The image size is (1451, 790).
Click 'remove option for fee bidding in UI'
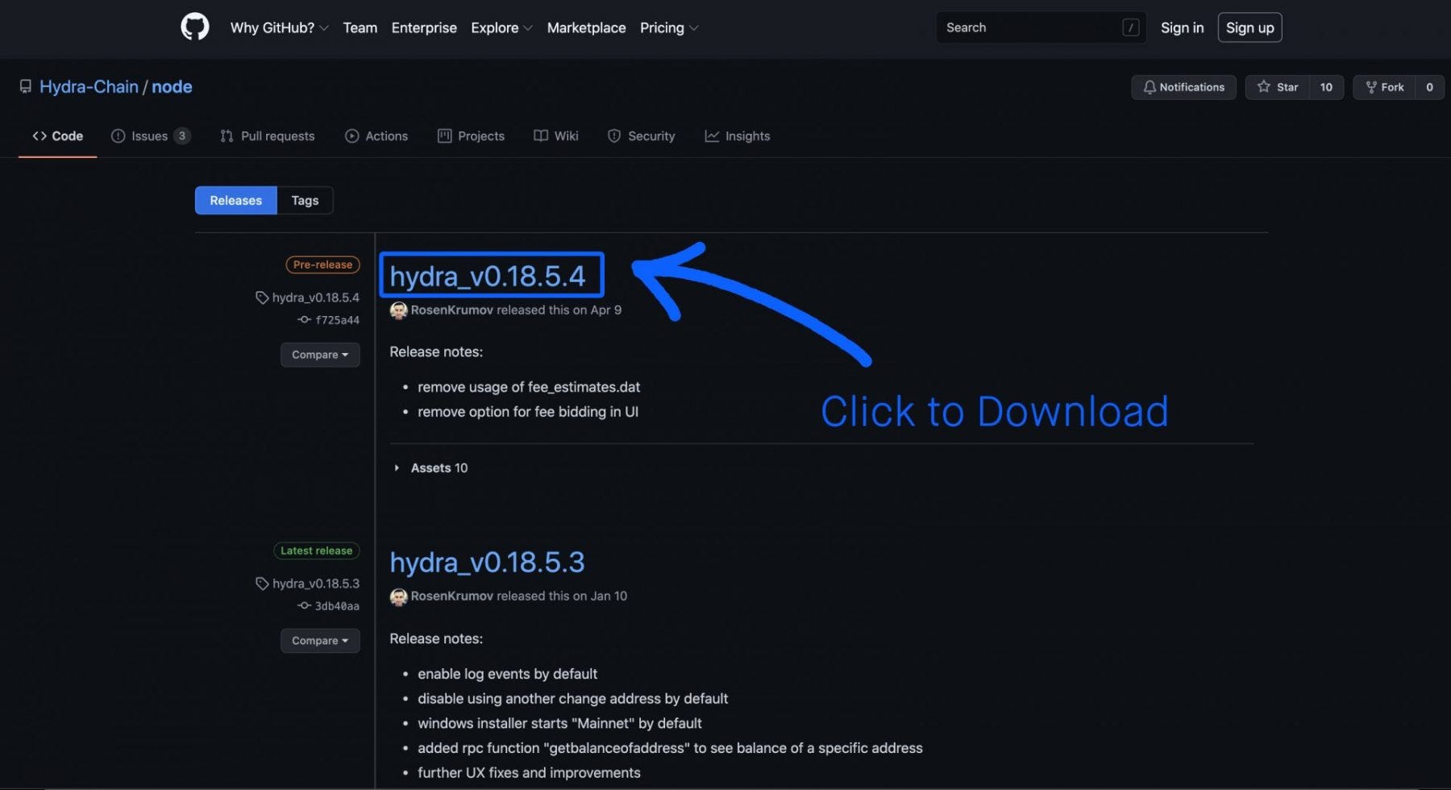click(528, 412)
